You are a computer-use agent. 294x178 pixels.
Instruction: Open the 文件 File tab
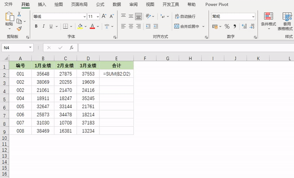8,4
